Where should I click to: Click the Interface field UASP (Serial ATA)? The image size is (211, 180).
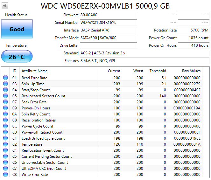(x=109, y=30)
